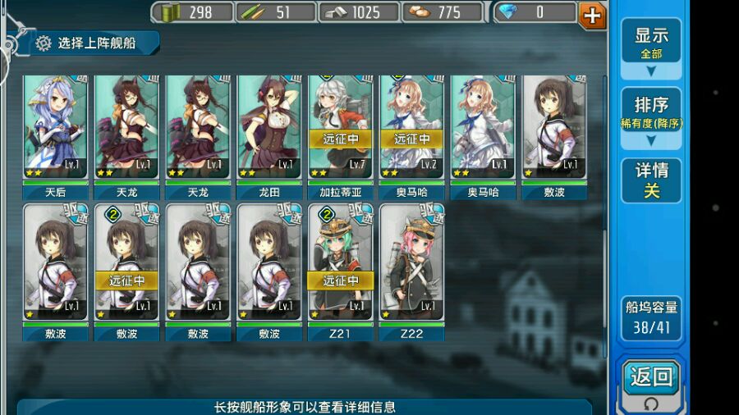Choose the 加拉蒂亚 Lv.7 ship card
Image resolution: width=739 pixels, height=415 pixels.
tap(340, 137)
